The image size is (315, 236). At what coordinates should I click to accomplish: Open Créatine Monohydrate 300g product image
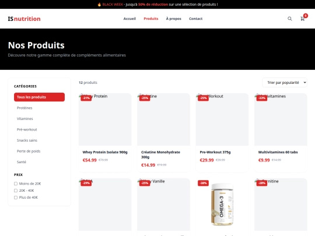coord(163,119)
